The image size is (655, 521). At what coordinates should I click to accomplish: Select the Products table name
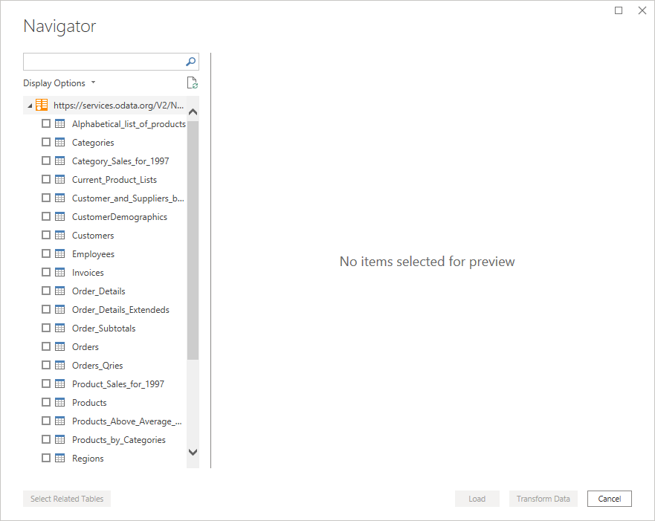89,403
